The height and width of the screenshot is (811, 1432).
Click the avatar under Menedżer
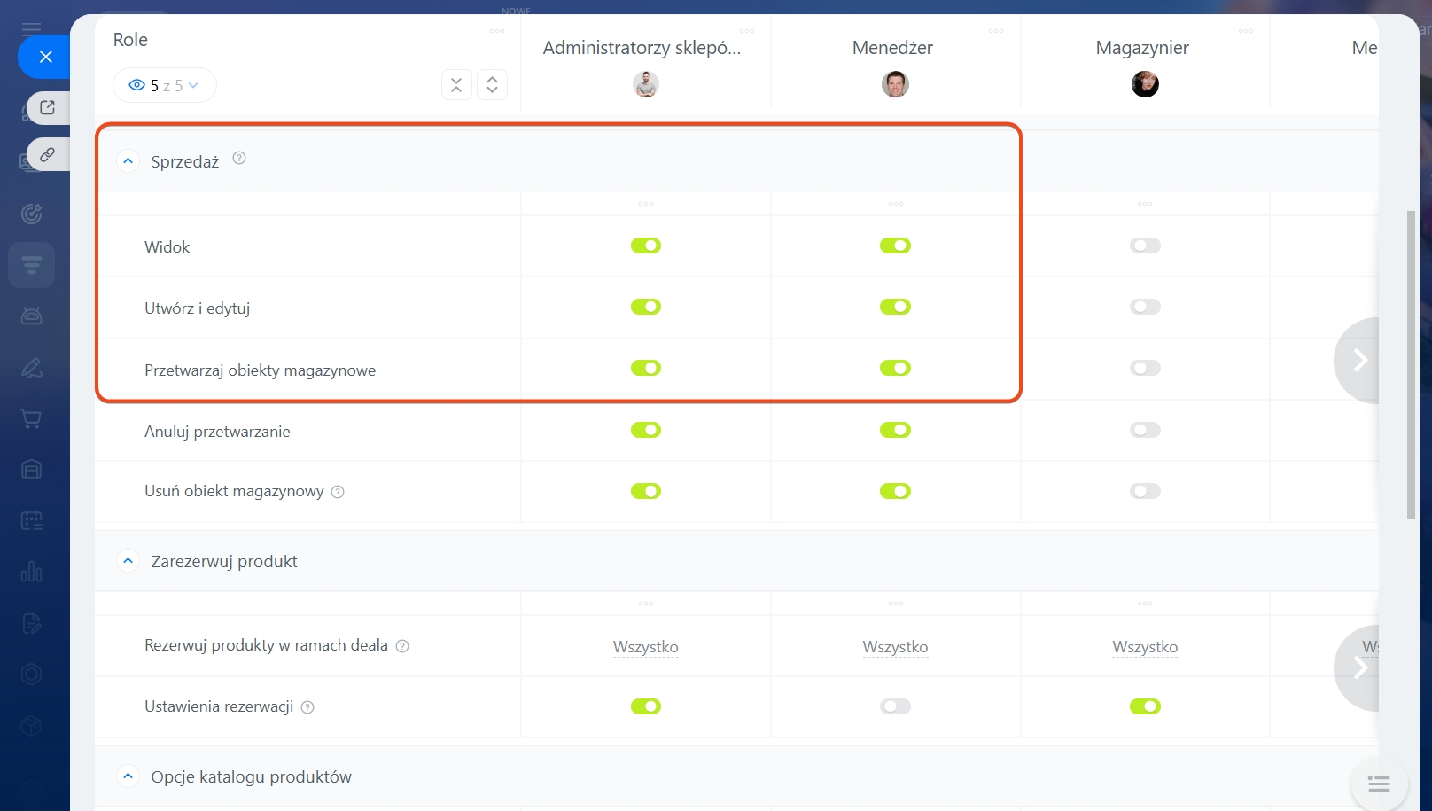click(x=895, y=84)
